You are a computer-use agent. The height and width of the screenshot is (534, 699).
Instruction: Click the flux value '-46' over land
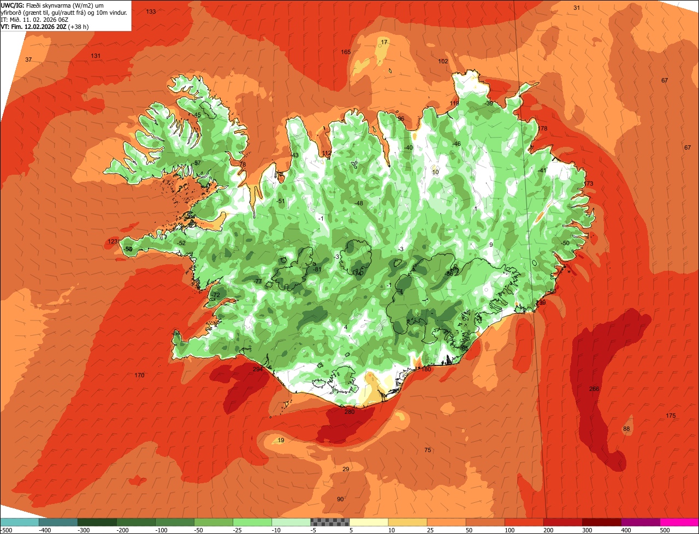[456, 144]
